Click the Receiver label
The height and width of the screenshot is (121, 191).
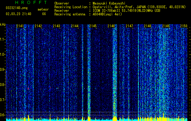click(62, 11)
